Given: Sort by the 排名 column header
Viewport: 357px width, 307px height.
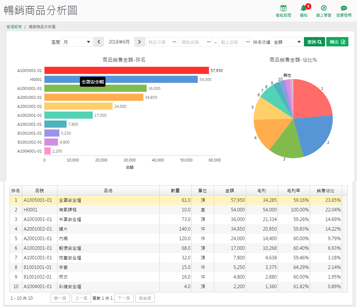Looking at the screenshot, I should (x=16, y=190).
